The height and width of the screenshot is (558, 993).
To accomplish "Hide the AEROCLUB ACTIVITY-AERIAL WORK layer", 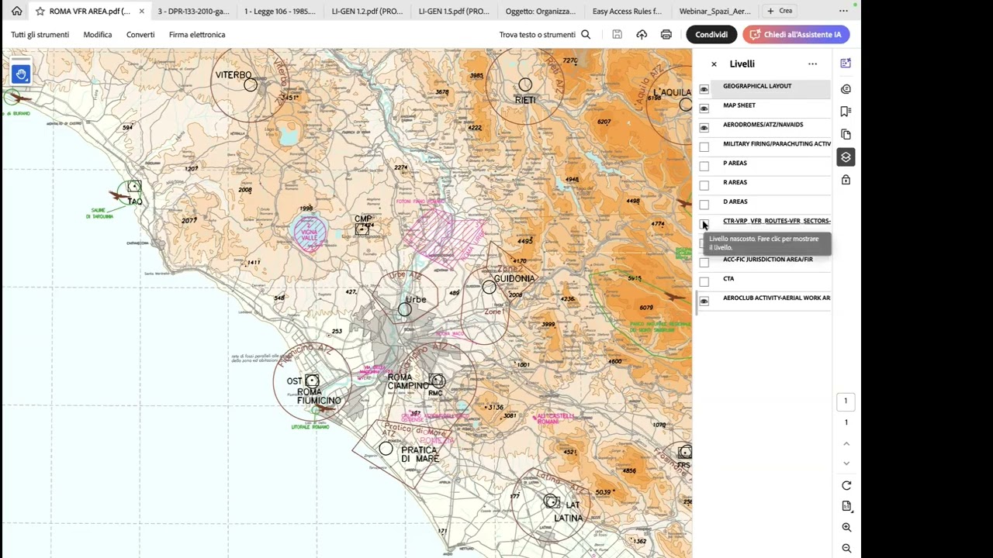I will 704,301.
